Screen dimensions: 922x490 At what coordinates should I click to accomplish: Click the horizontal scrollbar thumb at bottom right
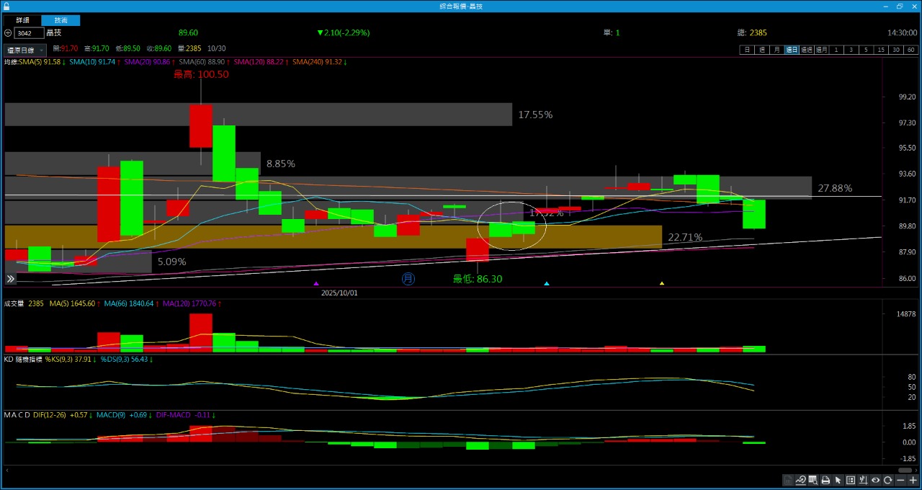pos(905,470)
